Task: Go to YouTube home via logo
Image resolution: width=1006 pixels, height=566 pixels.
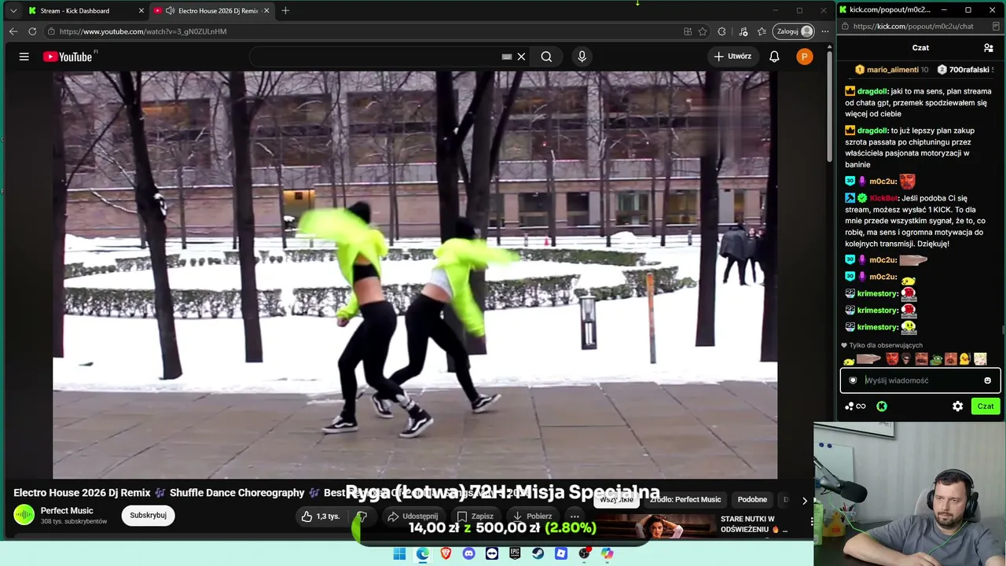Action: tap(68, 57)
